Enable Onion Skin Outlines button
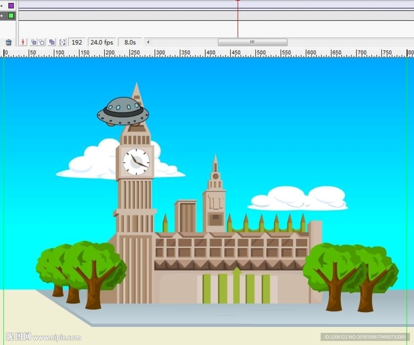 pos(42,42)
